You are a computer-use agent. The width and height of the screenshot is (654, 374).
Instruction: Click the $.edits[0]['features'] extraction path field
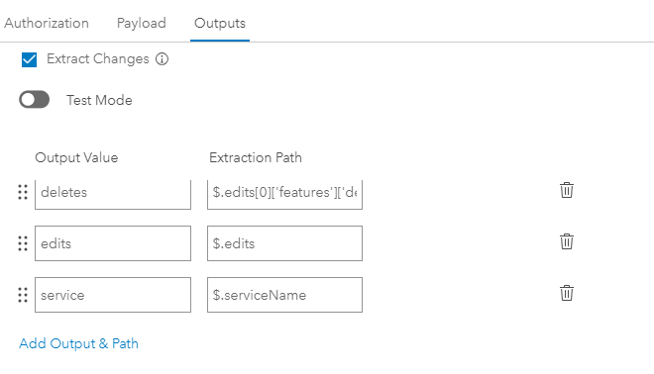(284, 194)
